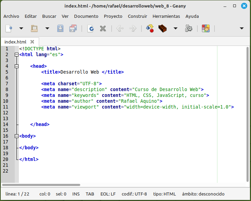Screen dimensions: 251x201
Task: Run or view file gears icon
Action: [x=189, y=28]
